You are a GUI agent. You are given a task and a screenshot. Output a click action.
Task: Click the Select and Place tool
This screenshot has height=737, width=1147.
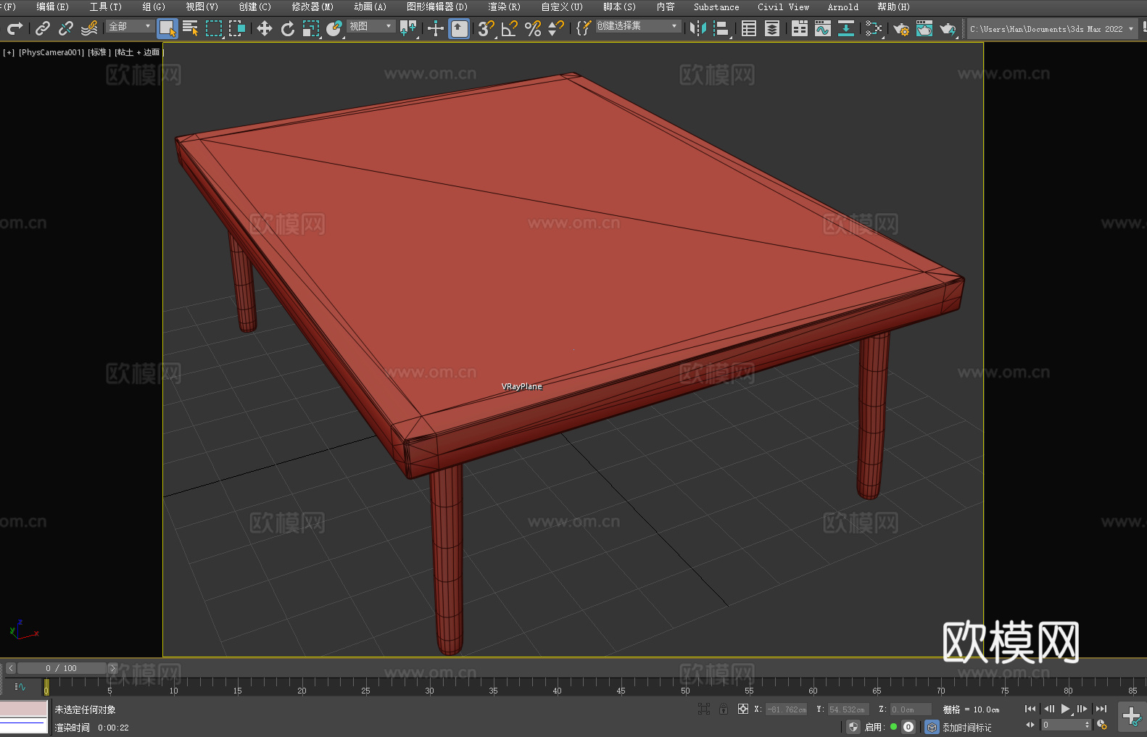point(334,28)
